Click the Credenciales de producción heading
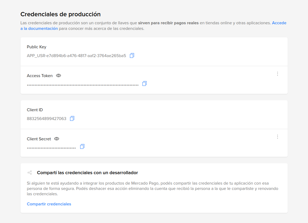Image resolution: width=308 pixels, height=223 pixels. [60, 14]
